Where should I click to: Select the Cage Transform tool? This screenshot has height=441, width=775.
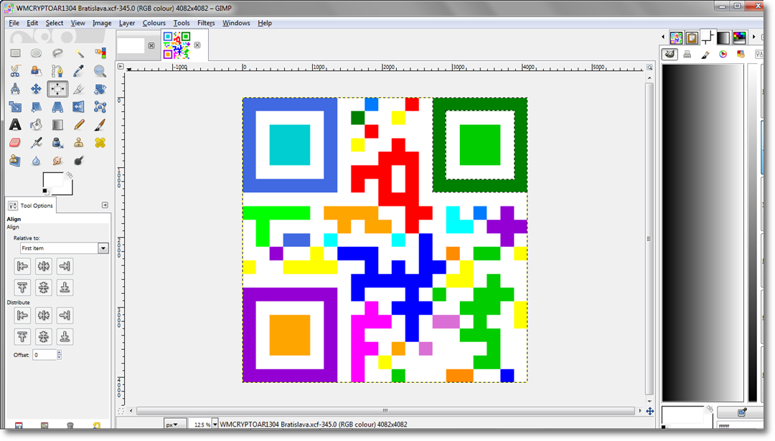100,107
